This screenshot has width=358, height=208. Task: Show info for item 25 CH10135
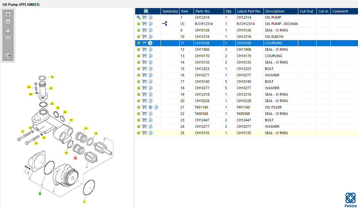click(x=150, y=133)
